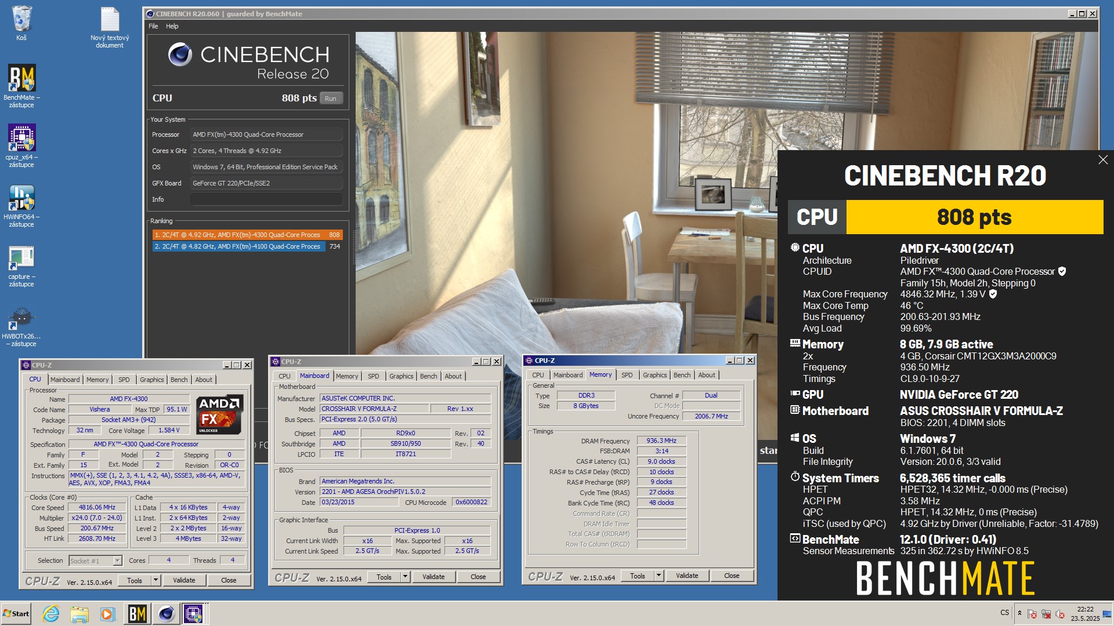
Task: Open the capture shortcut on the desktop
Action: click(x=21, y=265)
